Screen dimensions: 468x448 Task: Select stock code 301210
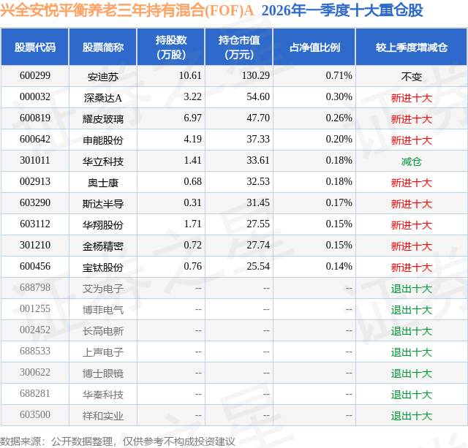click(x=35, y=245)
